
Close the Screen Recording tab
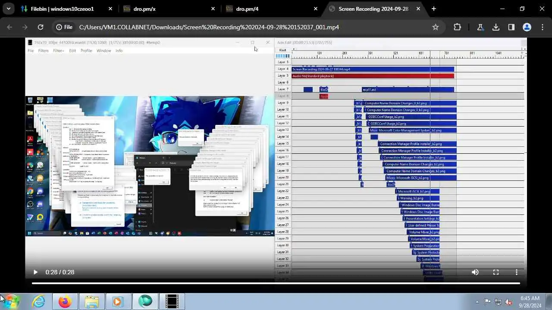point(418,9)
